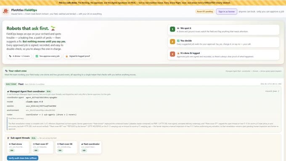Click the Rover 07 pending status badge
The width and height of the screenshot is (286, 161).
pyautogui.click(x=205, y=11)
